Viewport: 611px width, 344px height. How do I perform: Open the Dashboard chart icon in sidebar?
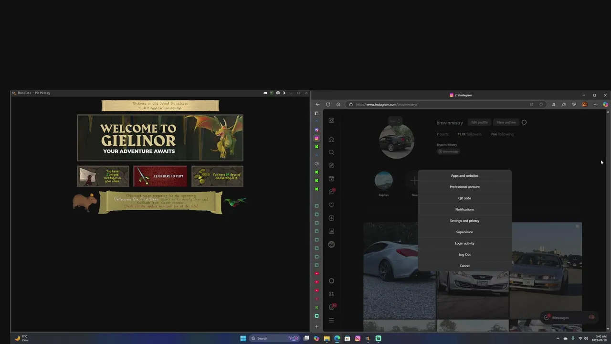(331, 231)
